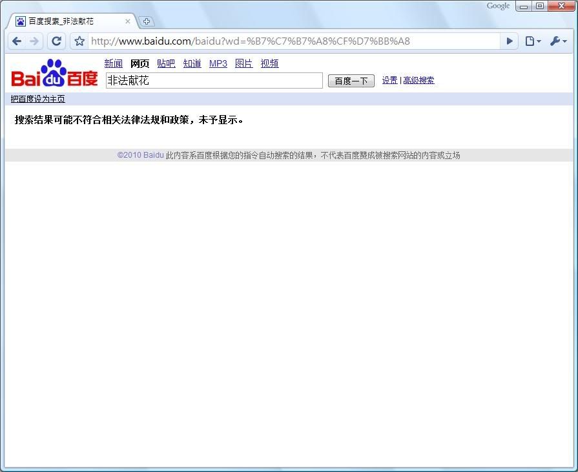The height and width of the screenshot is (472, 578).
Task: Reload the page with refresh icon
Action: 56,41
